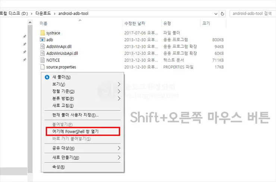The width and height of the screenshot is (276, 182).
Task: Click the 17KB size value
Action: click(219, 67)
